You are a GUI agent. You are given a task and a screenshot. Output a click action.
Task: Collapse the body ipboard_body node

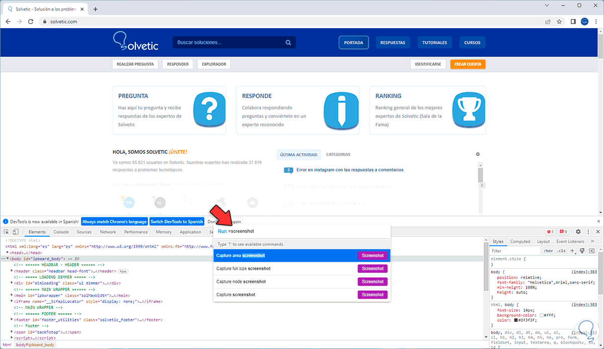[8, 258]
